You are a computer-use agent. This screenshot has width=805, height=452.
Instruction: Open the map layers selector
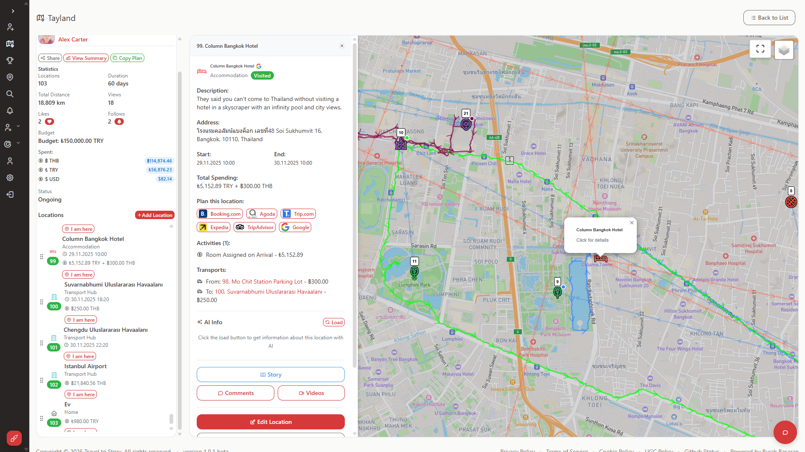point(784,50)
